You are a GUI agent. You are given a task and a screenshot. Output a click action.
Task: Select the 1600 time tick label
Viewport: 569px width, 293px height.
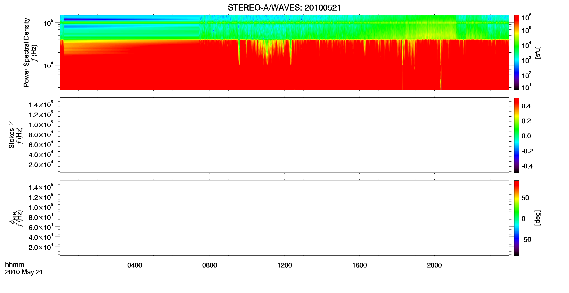coord(359,265)
